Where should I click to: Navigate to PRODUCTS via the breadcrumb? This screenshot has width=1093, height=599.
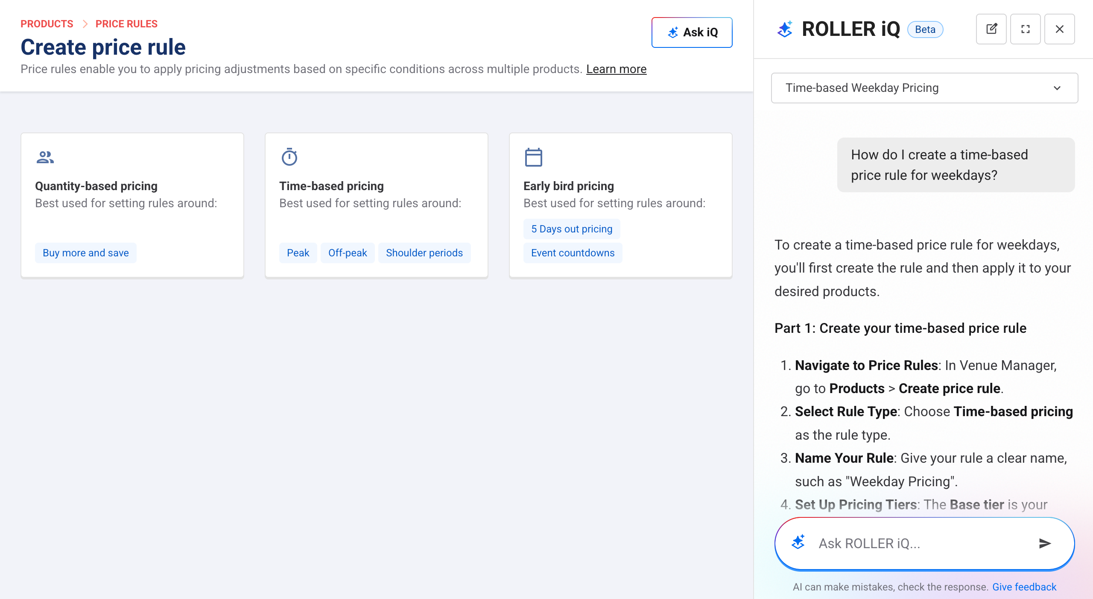coord(47,23)
